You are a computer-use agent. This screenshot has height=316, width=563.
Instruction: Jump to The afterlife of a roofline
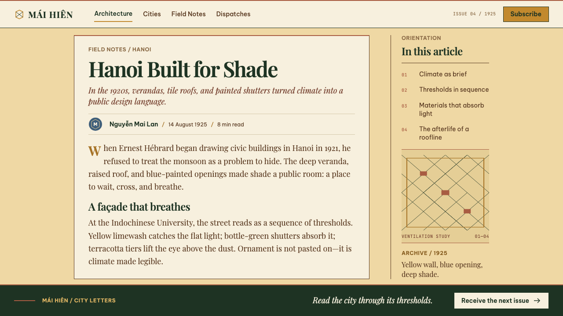(444, 133)
